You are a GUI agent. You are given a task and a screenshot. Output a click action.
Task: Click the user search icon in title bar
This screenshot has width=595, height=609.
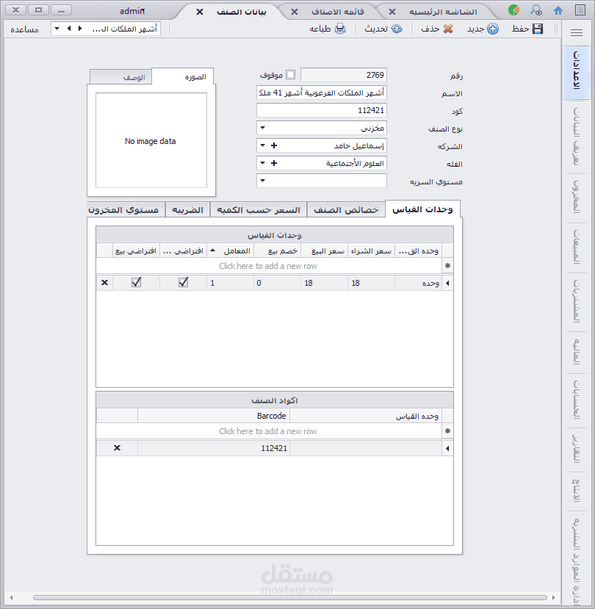coord(536,10)
